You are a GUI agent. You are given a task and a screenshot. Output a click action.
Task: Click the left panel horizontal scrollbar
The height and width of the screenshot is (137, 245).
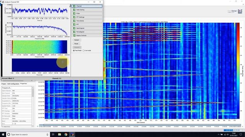[x=16, y=80]
